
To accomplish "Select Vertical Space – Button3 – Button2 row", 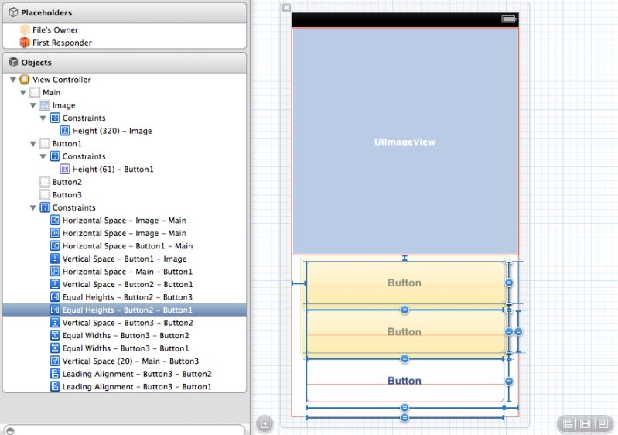I will tap(125, 323).
